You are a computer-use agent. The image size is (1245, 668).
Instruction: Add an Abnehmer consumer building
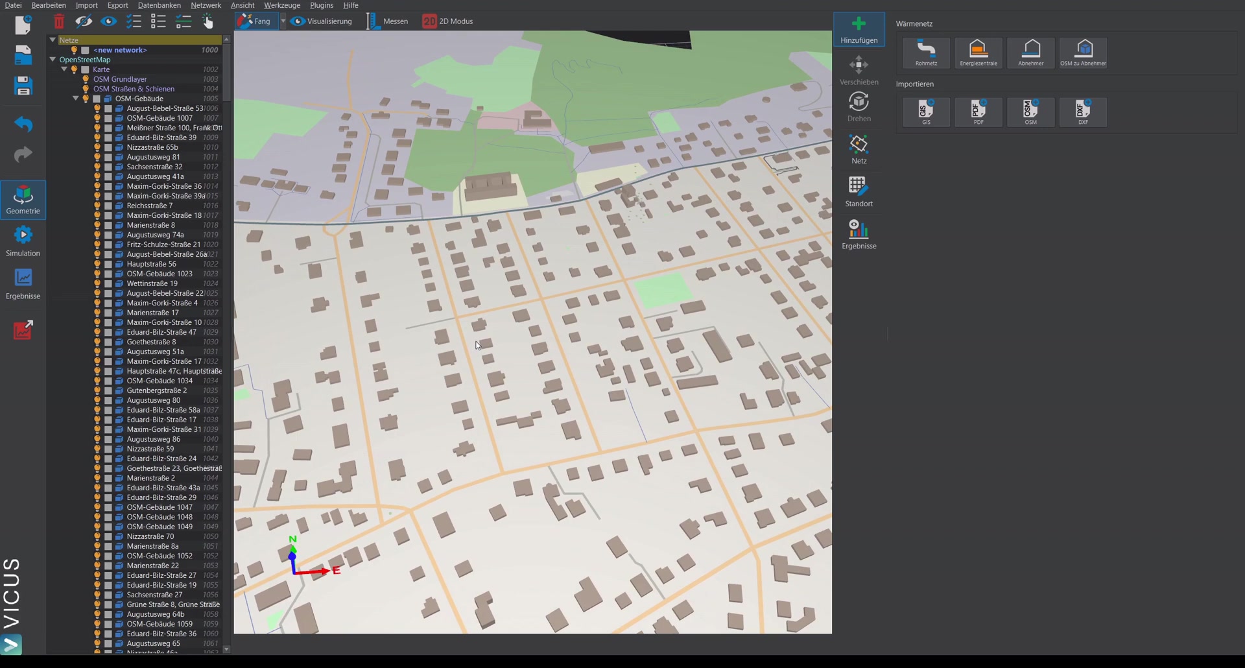[1031, 53]
